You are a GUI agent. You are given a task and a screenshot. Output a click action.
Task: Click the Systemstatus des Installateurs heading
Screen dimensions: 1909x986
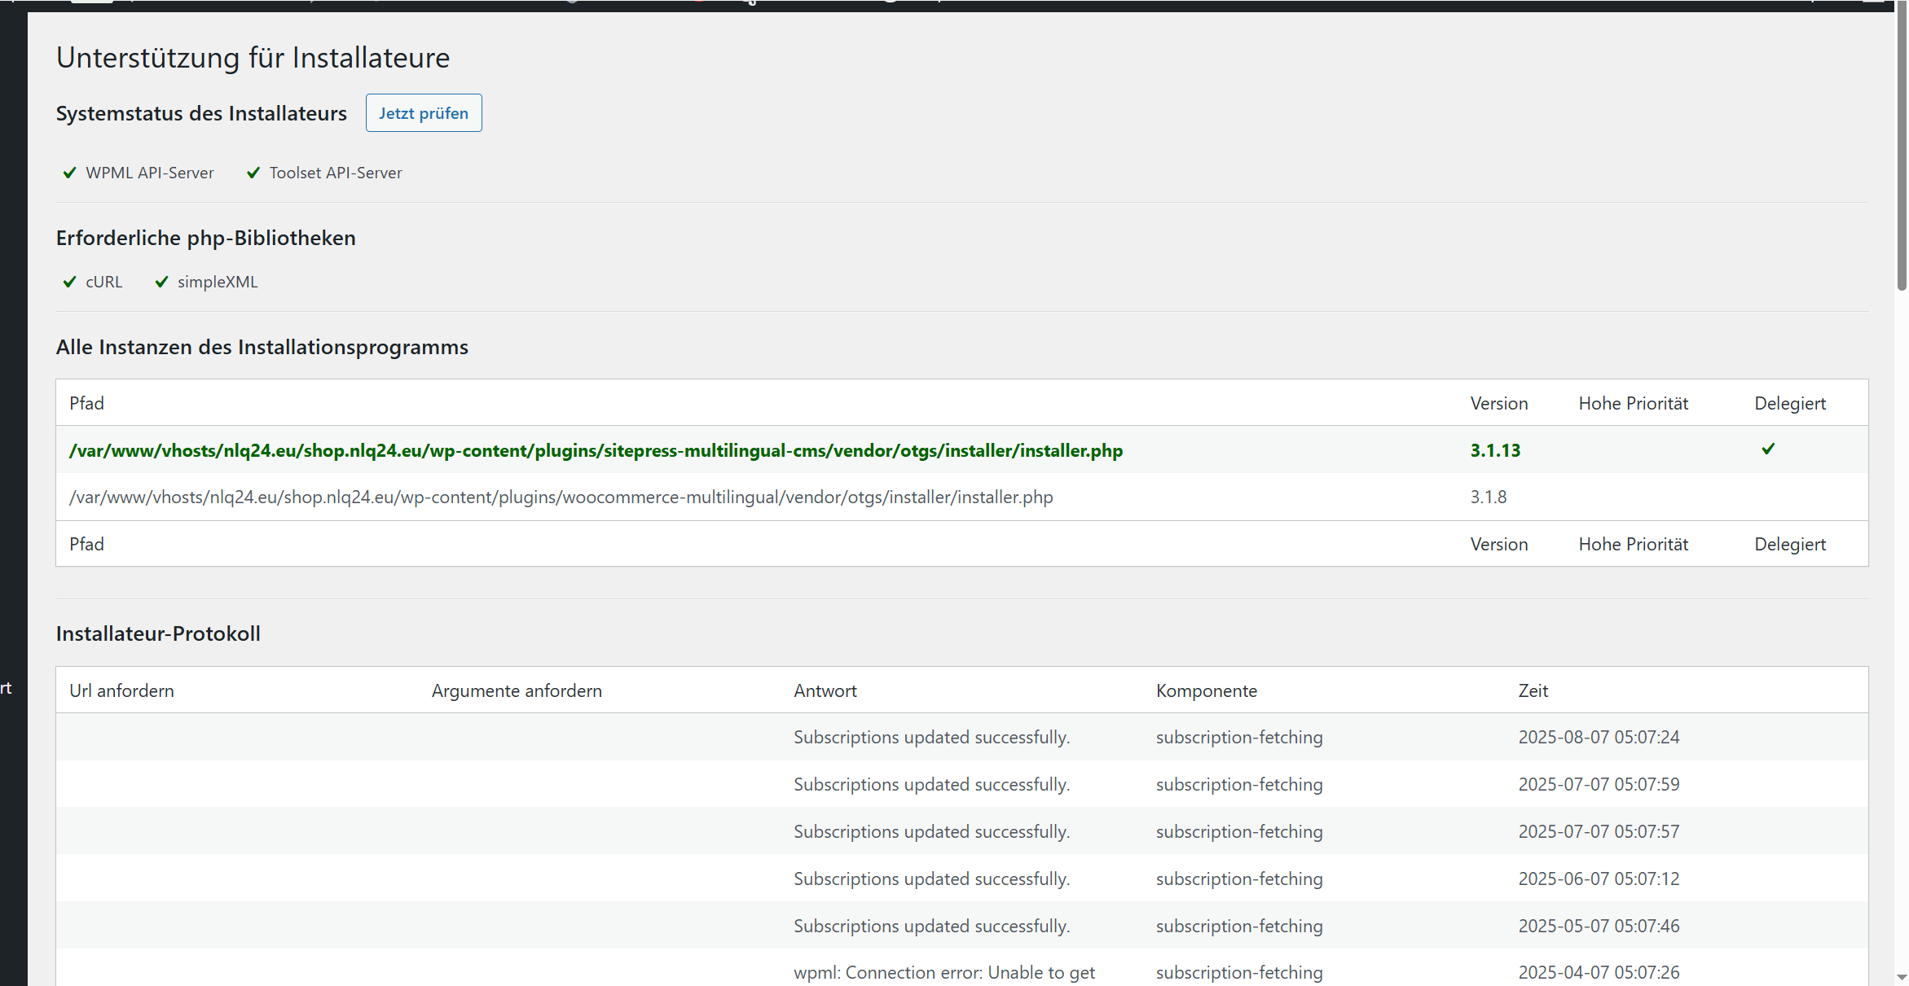[x=201, y=113]
